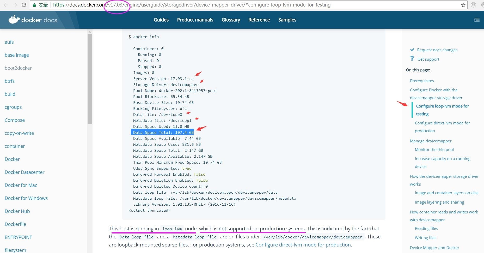Viewport: 484px width, 253px height.
Task: Jump to Device Mapper and Docker section
Action: [434, 248]
